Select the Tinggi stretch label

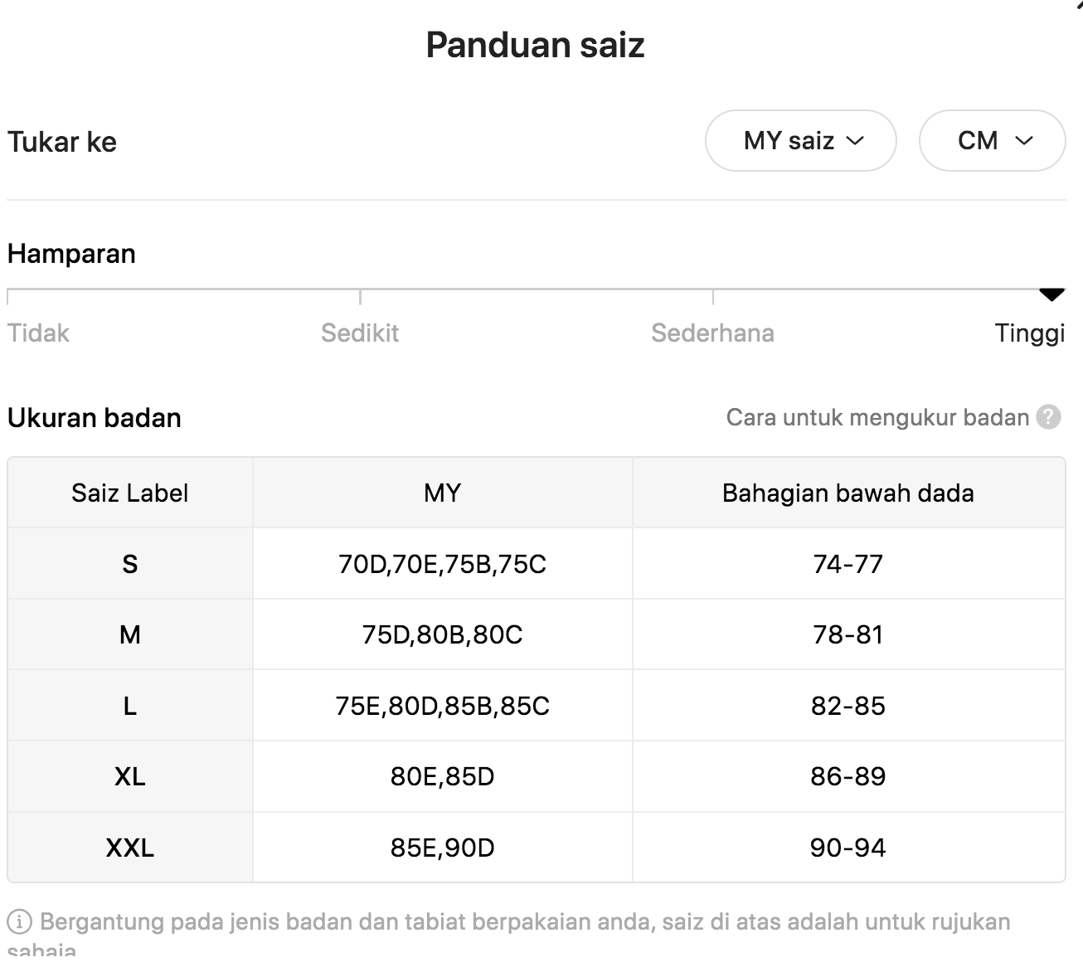1030,333
